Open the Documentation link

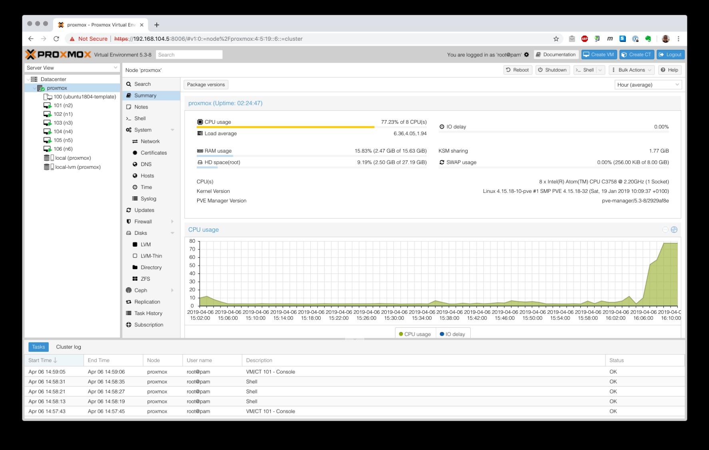[556, 55]
